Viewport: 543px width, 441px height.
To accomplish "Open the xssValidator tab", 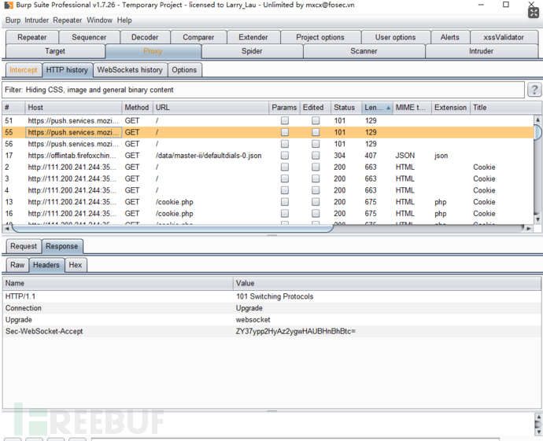I will (504, 37).
